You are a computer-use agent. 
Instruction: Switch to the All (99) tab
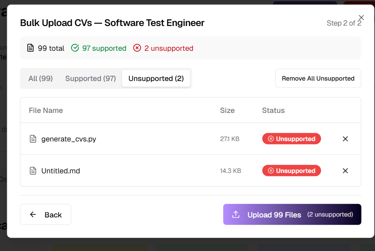pyautogui.click(x=40, y=78)
